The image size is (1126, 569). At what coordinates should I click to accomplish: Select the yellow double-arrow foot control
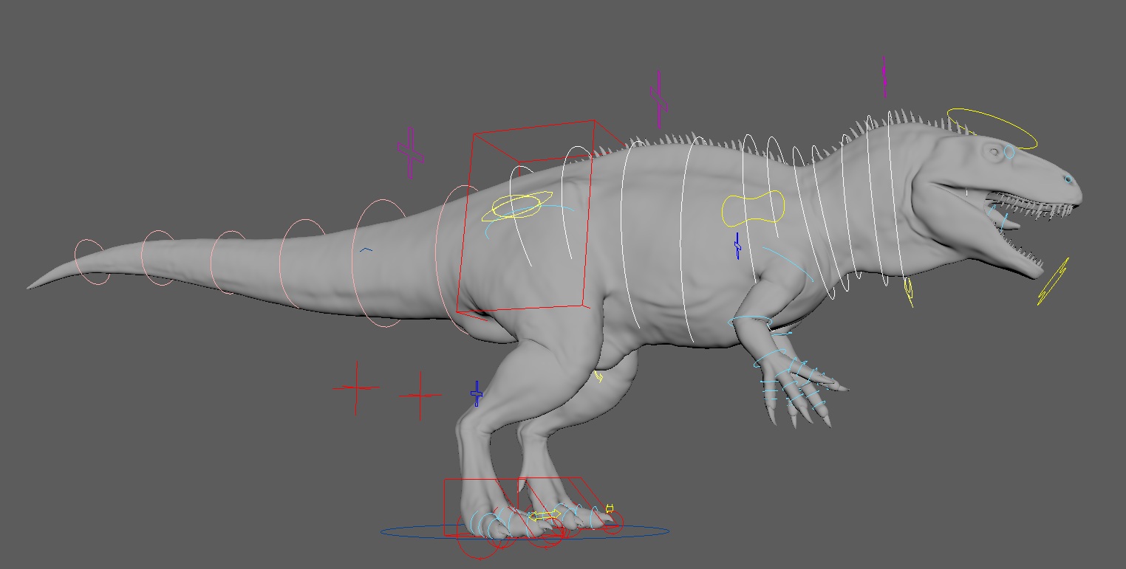[545, 514]
